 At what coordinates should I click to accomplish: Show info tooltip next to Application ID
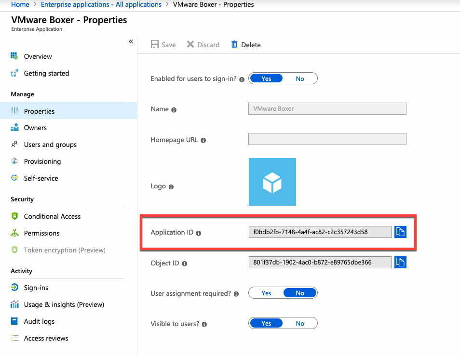click(x=199, y=233)
